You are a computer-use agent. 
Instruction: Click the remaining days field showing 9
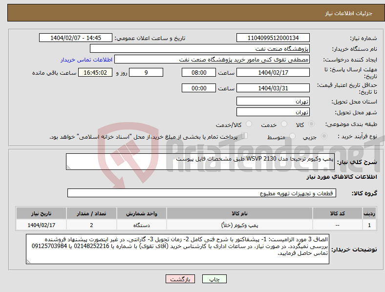tap(146, 72)
